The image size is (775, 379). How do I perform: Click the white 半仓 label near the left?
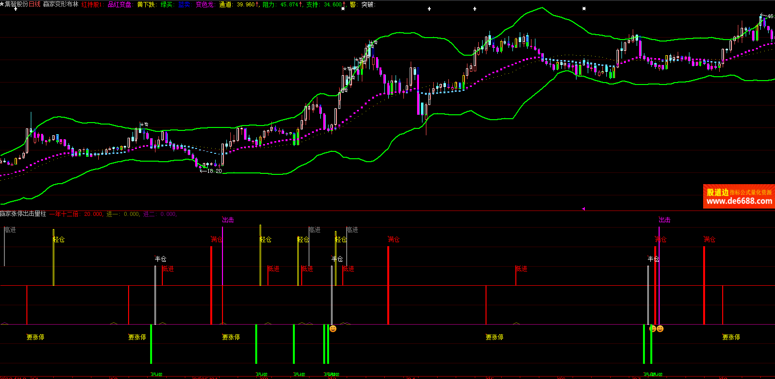(x=160, y=259)
